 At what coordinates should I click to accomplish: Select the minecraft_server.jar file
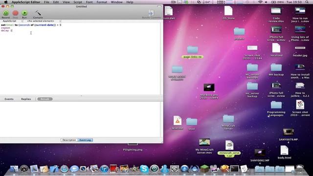coord(229,148)
